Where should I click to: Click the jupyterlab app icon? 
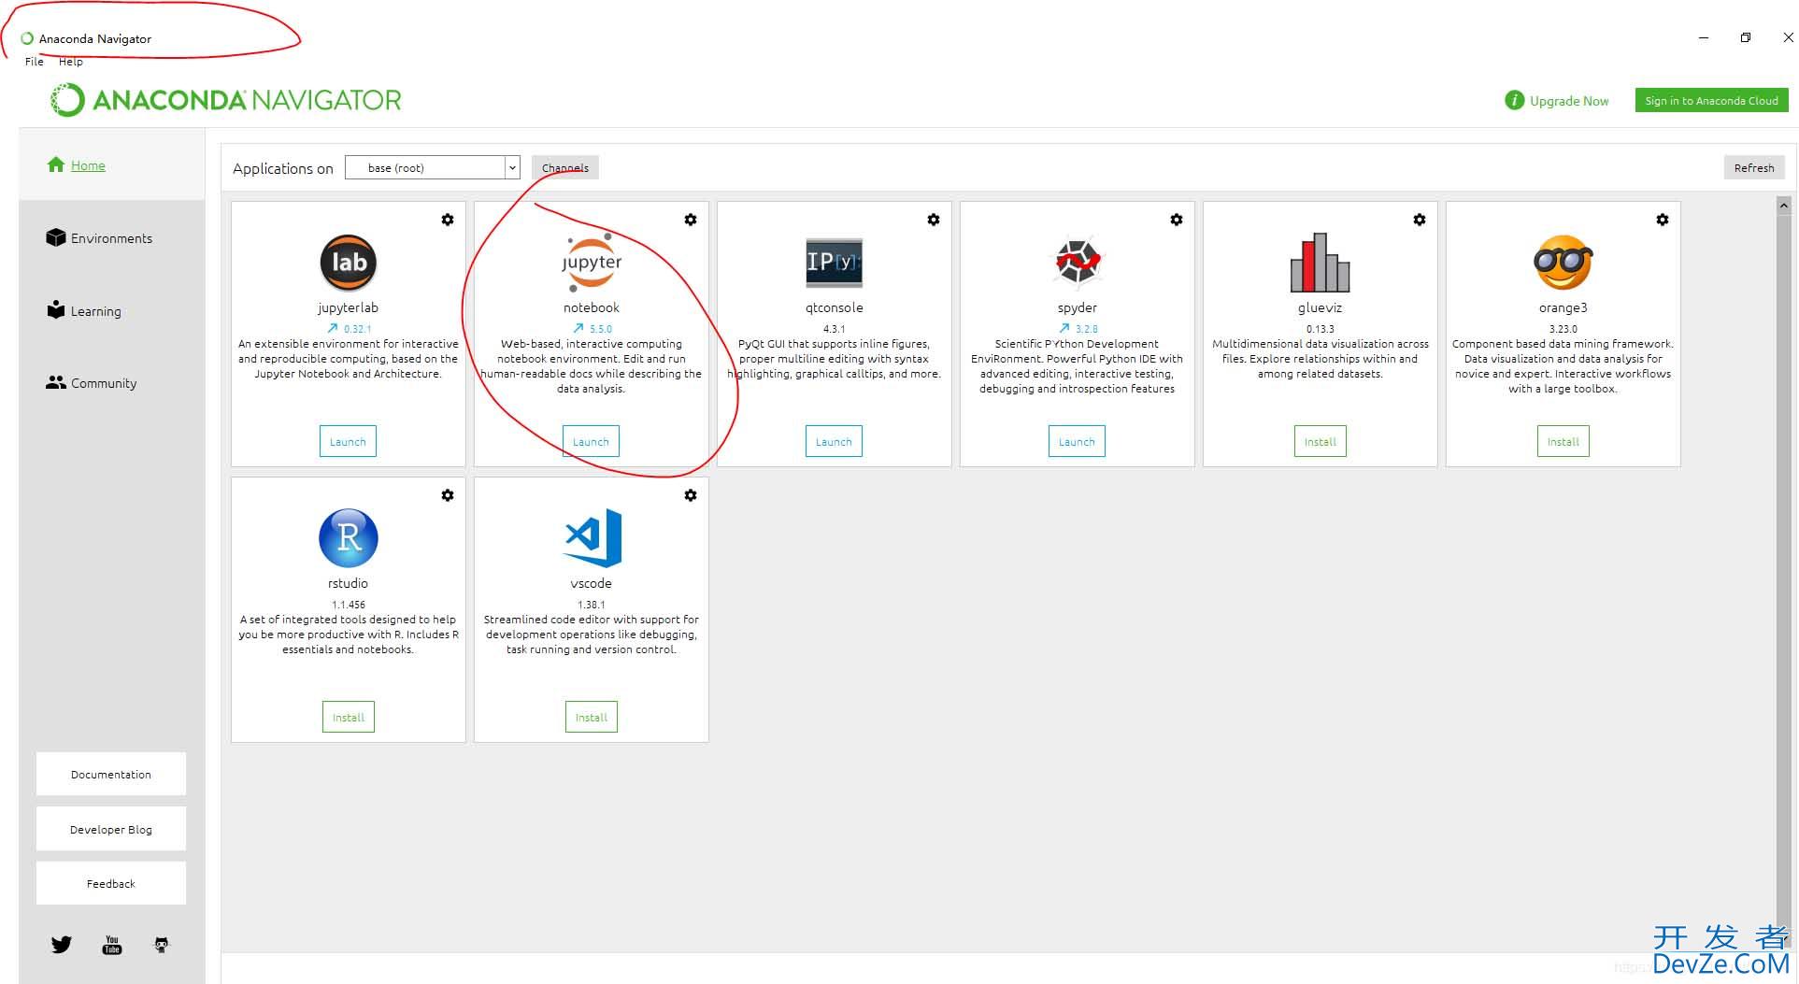[348, 263]
